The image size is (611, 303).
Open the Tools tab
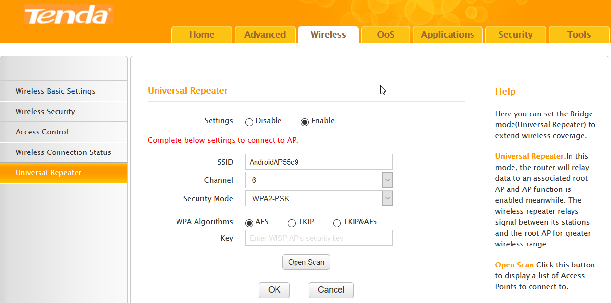tap(578, 35)
